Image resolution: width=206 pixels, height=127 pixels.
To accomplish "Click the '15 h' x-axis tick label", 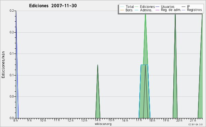I will [111, 120].
